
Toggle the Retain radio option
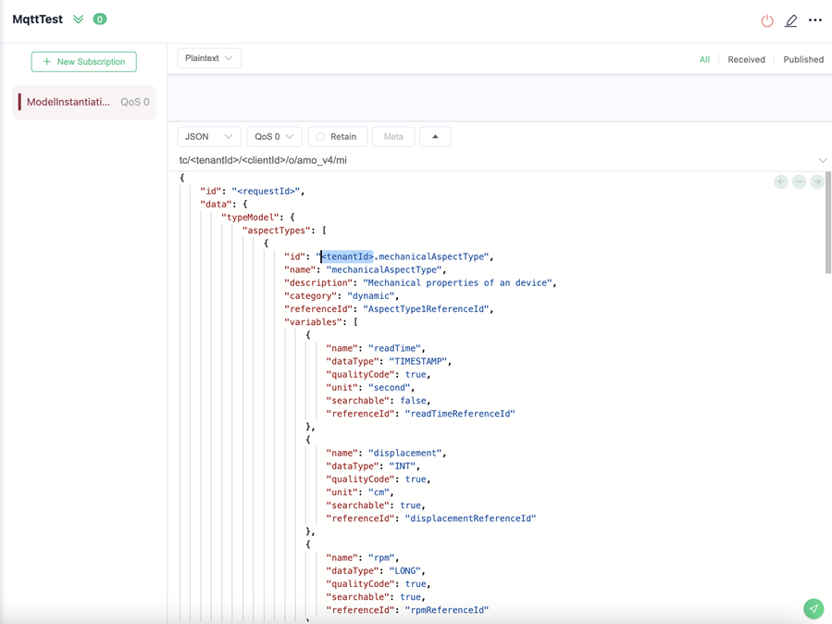pyautogui.click(x=338, y=136)
